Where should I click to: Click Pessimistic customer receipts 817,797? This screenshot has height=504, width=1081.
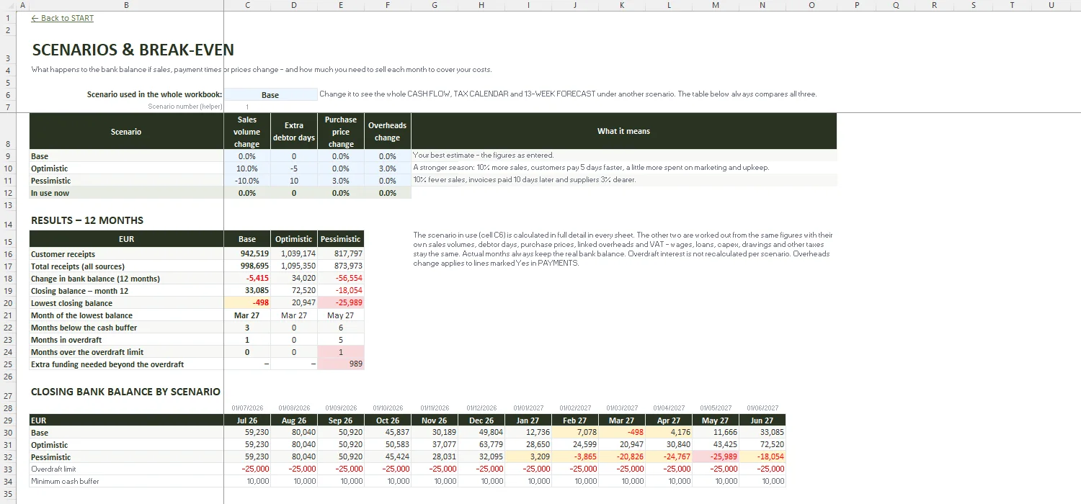pos(341,254)
